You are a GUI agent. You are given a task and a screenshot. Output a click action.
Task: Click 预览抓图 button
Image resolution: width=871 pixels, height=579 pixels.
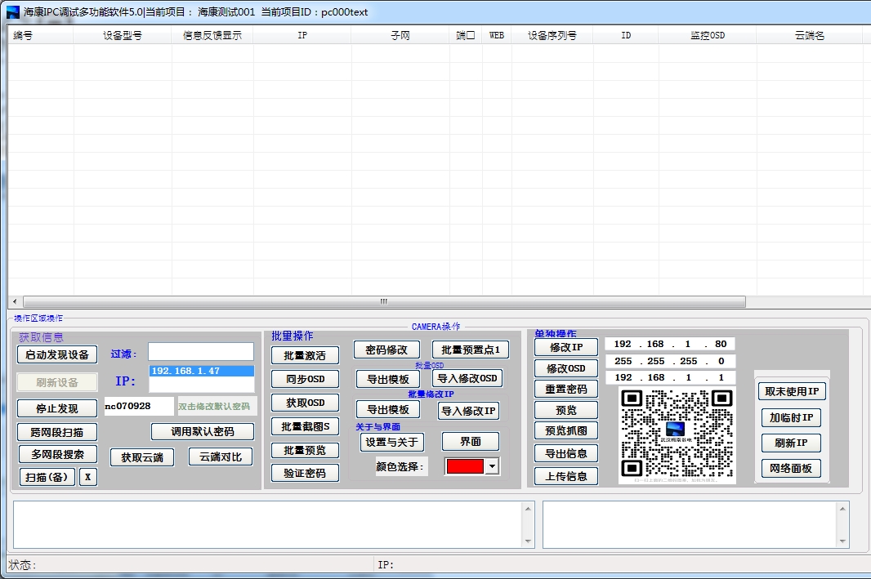tap(566, 430)
